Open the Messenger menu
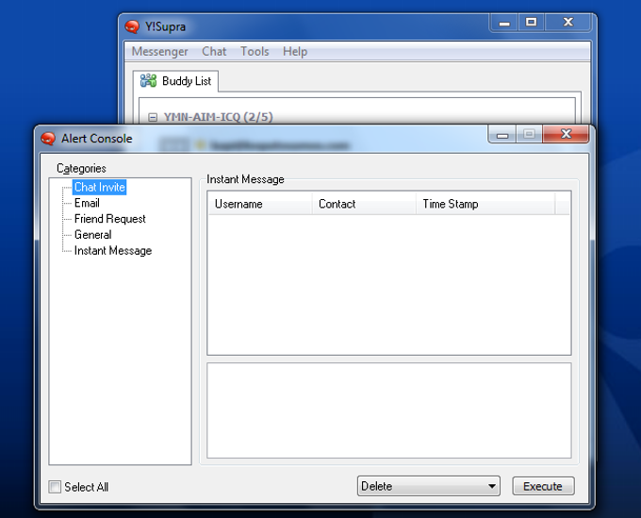641x518 pixels. (160, 52)
